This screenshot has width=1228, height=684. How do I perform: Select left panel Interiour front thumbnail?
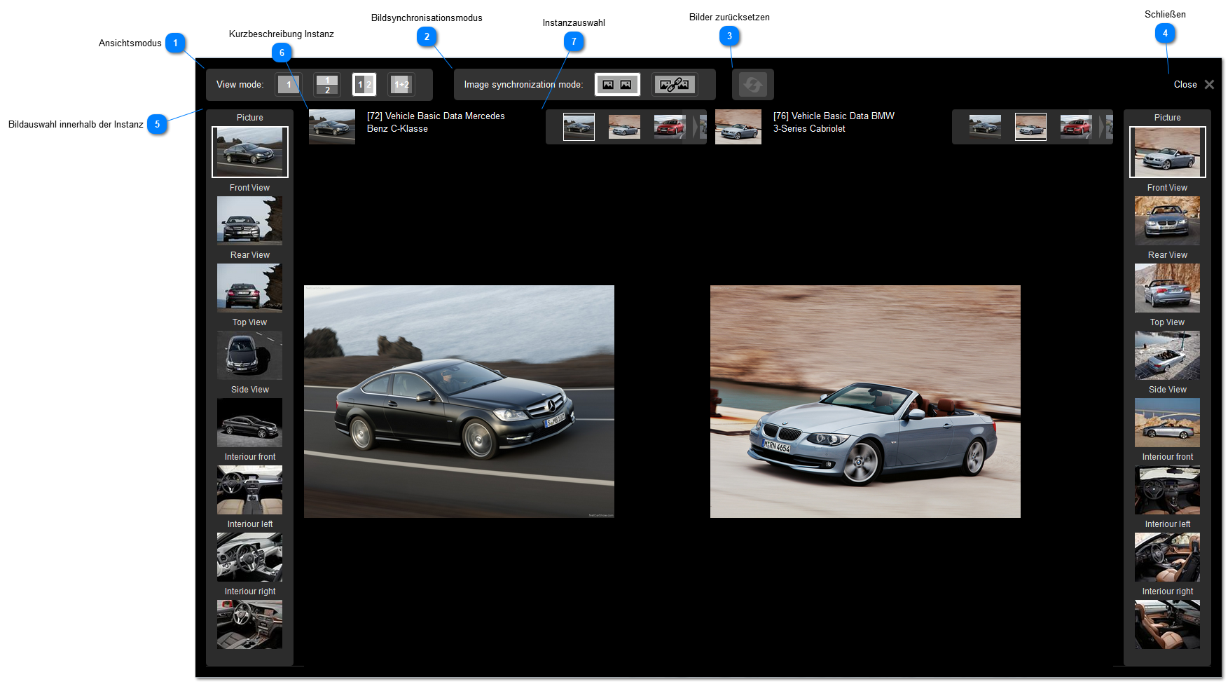tap(250, 490)
